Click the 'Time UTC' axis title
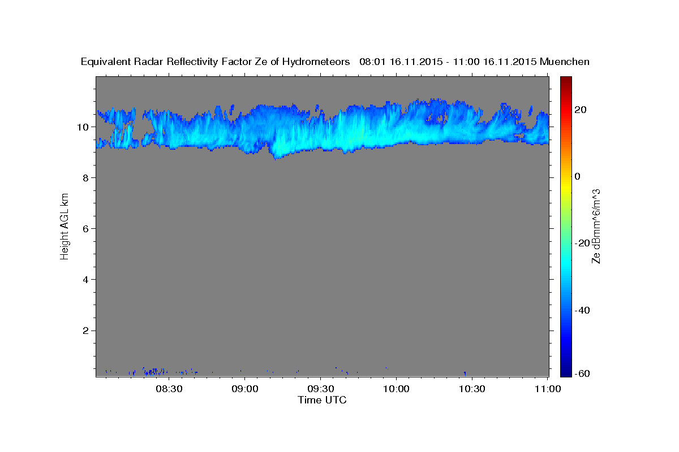The image size is (679, 452). (x=322, y=400)
